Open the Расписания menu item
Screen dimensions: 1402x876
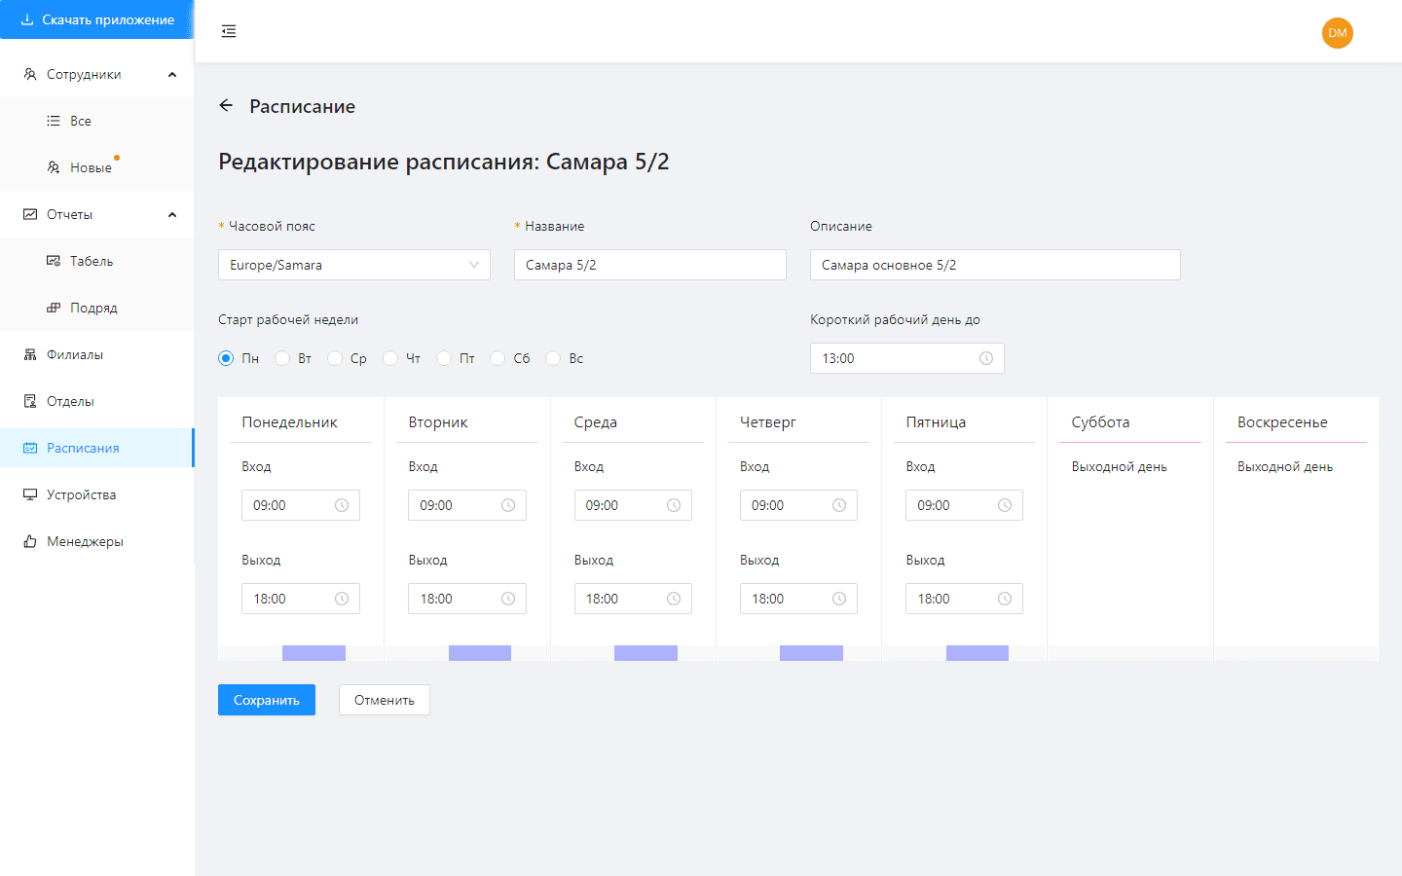(x=97, y=448)
